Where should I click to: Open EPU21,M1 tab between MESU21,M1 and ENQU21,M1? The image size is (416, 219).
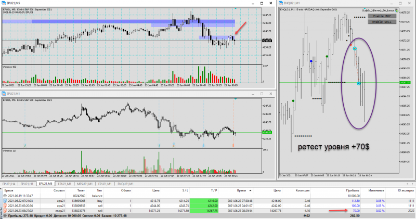[x=105, y=184]
